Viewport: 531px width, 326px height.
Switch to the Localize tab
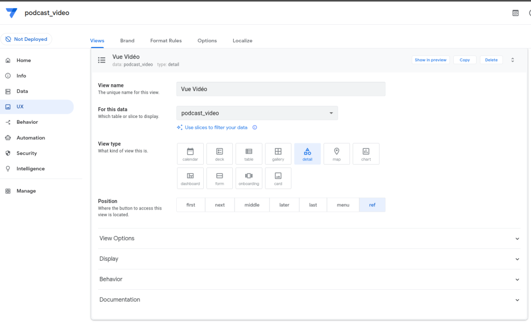(x=243, y=40)
